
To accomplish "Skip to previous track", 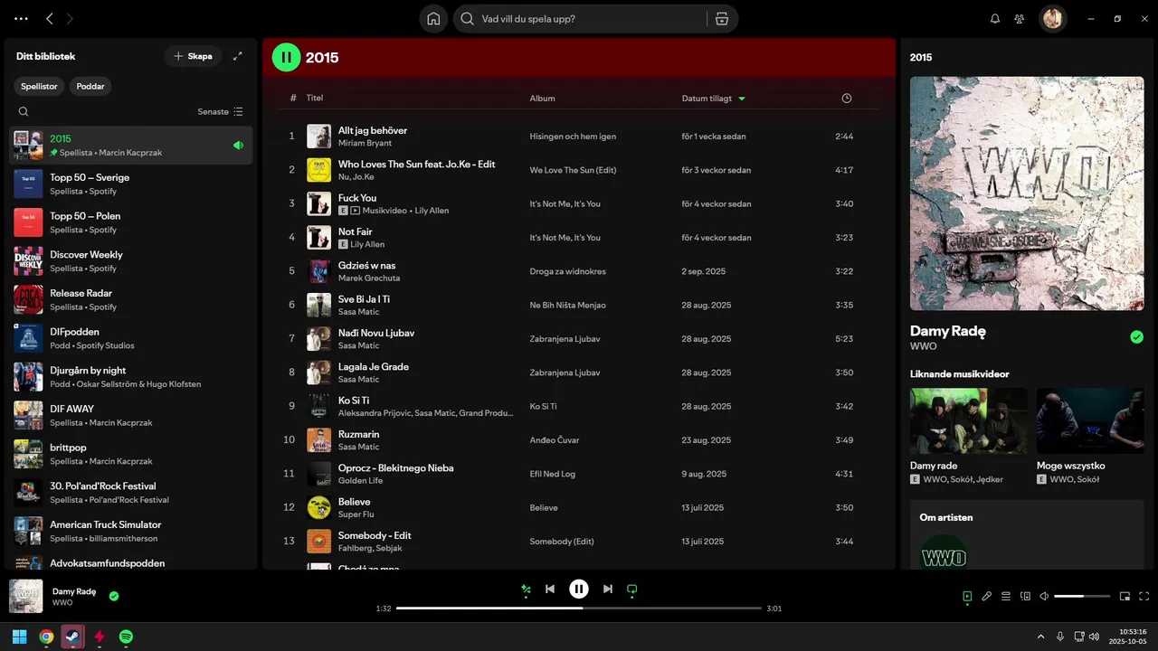I will pyautogui.click(x=550, y=590).
